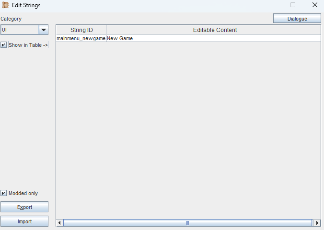
Task: Click the Edit Strings title bar text
Action: pyautogui.click(x=26, y=5)
